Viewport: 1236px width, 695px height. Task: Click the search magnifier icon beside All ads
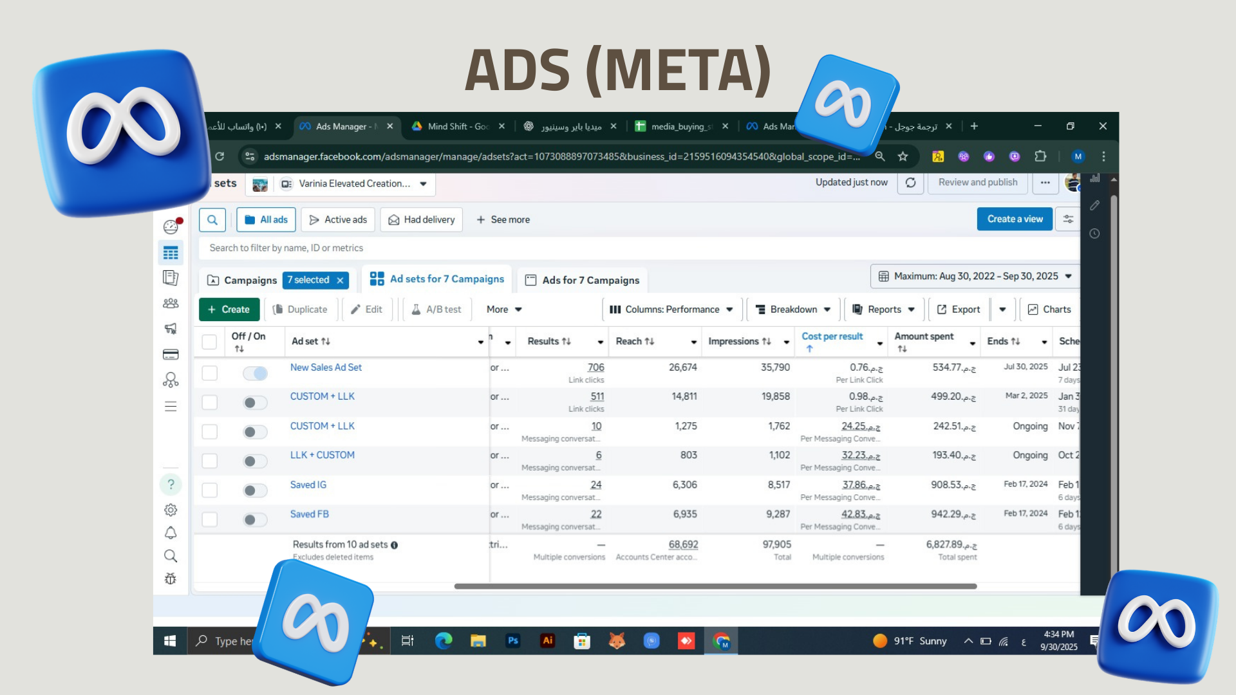pos(212,219)
